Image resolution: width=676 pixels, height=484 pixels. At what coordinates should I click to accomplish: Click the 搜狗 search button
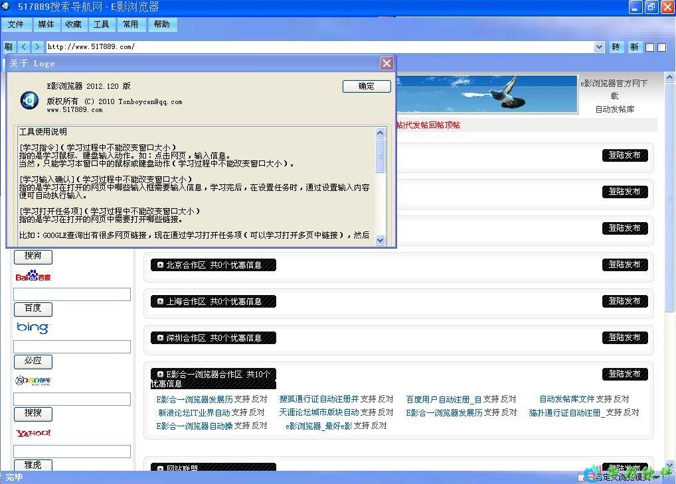[x=33, y=257]
